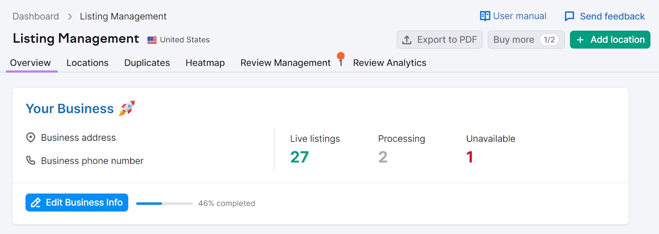Click the pencil icon on Edit Business Info
Screen dimensions: 659x234
[36, 203]
